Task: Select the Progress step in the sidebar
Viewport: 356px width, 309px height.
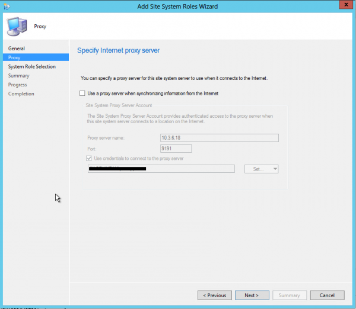Action: point(17,85)
